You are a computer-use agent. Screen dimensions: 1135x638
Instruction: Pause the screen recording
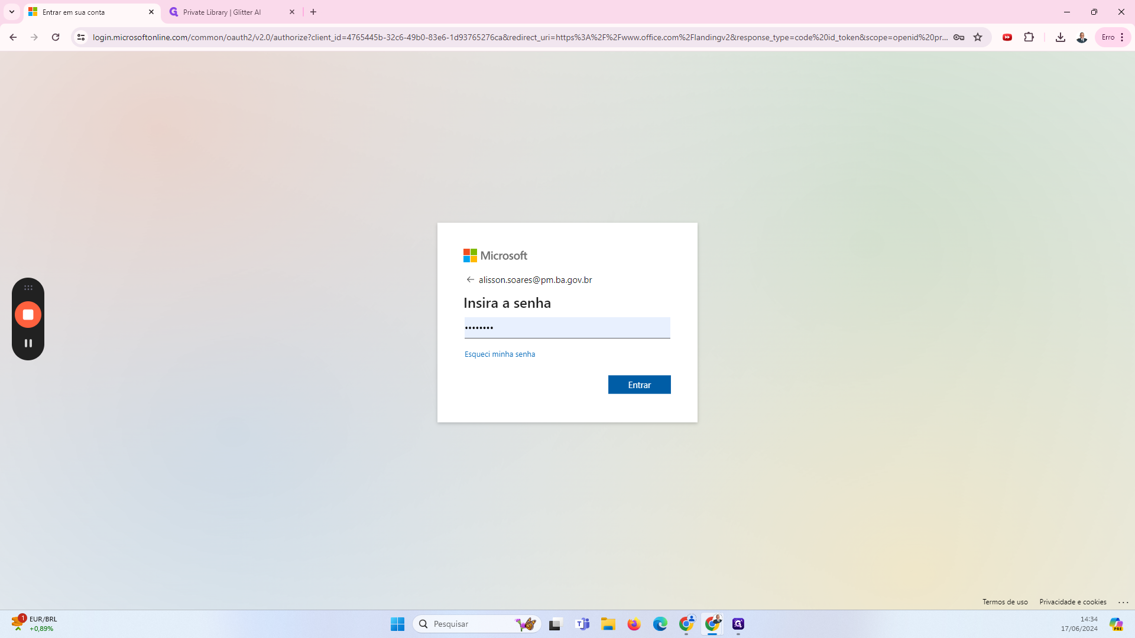28,343
